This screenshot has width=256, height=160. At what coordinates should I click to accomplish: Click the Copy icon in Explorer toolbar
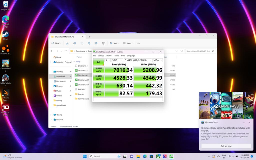pos(74,43)
